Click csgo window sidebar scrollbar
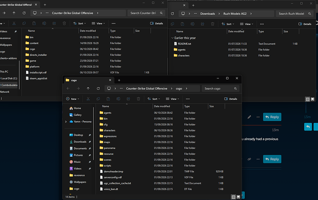The height and width of the screenshot is (200, 318). tap(93, 134)
